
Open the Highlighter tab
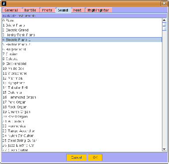[x=98, y=10]
